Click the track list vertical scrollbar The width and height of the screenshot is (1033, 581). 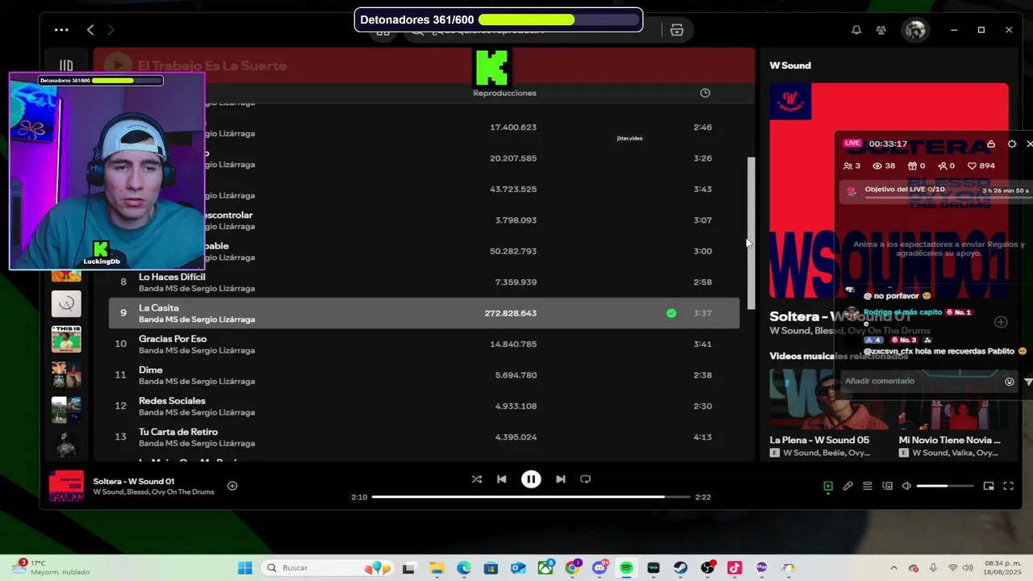point(751,232)
